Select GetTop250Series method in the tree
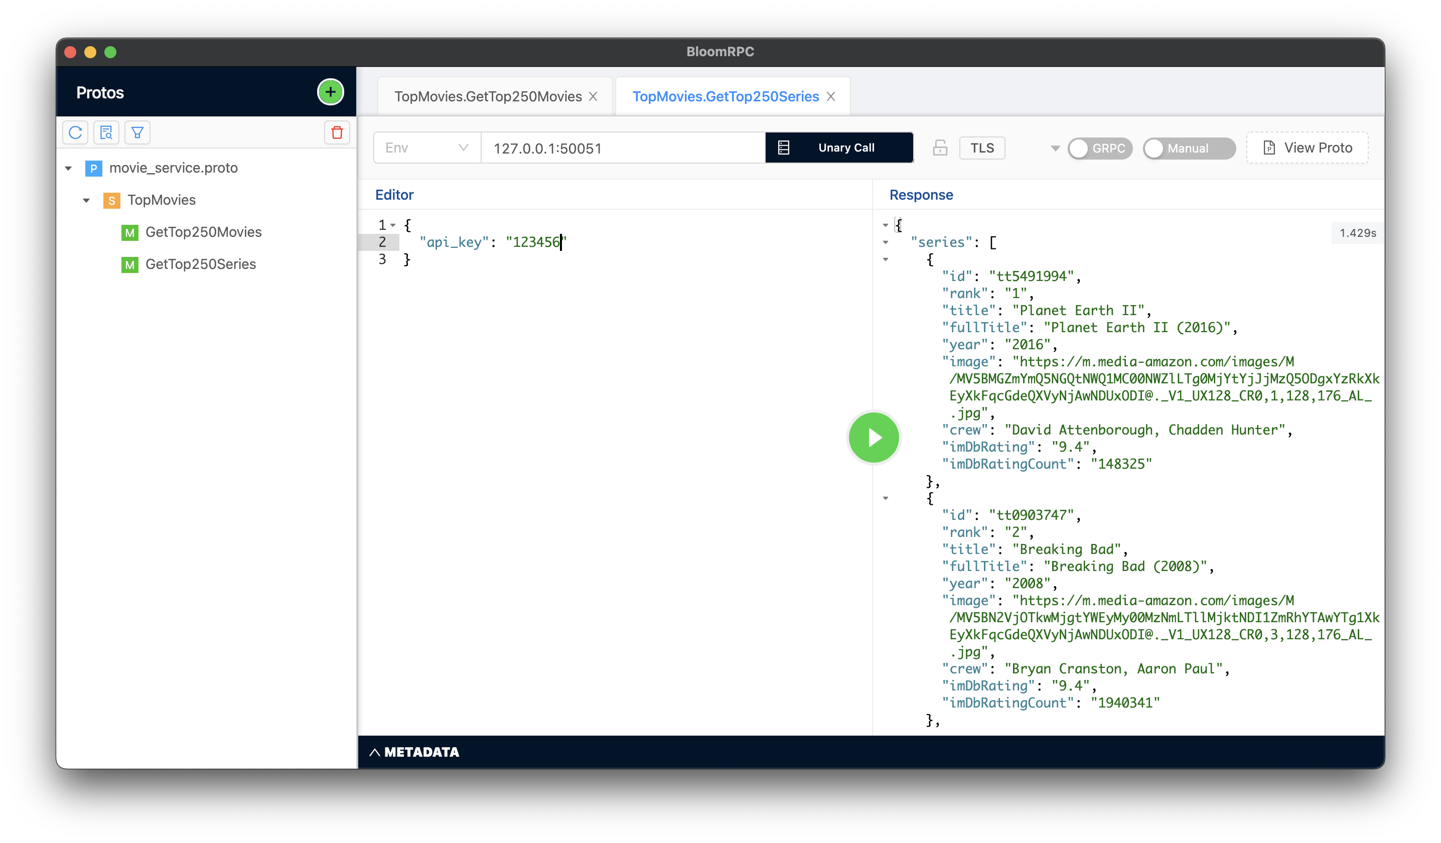 (x=200, y=264)
